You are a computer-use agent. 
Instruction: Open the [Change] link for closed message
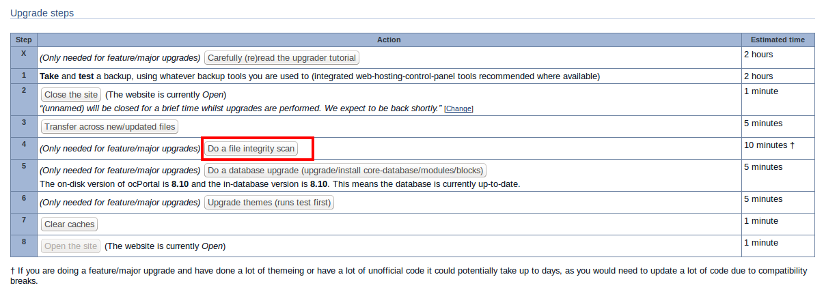click(x=458, y=109)
